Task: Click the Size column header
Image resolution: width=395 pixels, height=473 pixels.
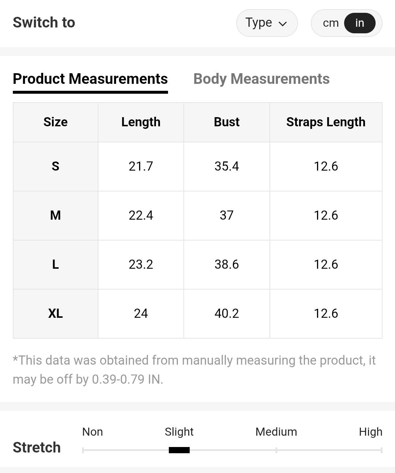Action: pyautogui.click(x=56, y=122)
